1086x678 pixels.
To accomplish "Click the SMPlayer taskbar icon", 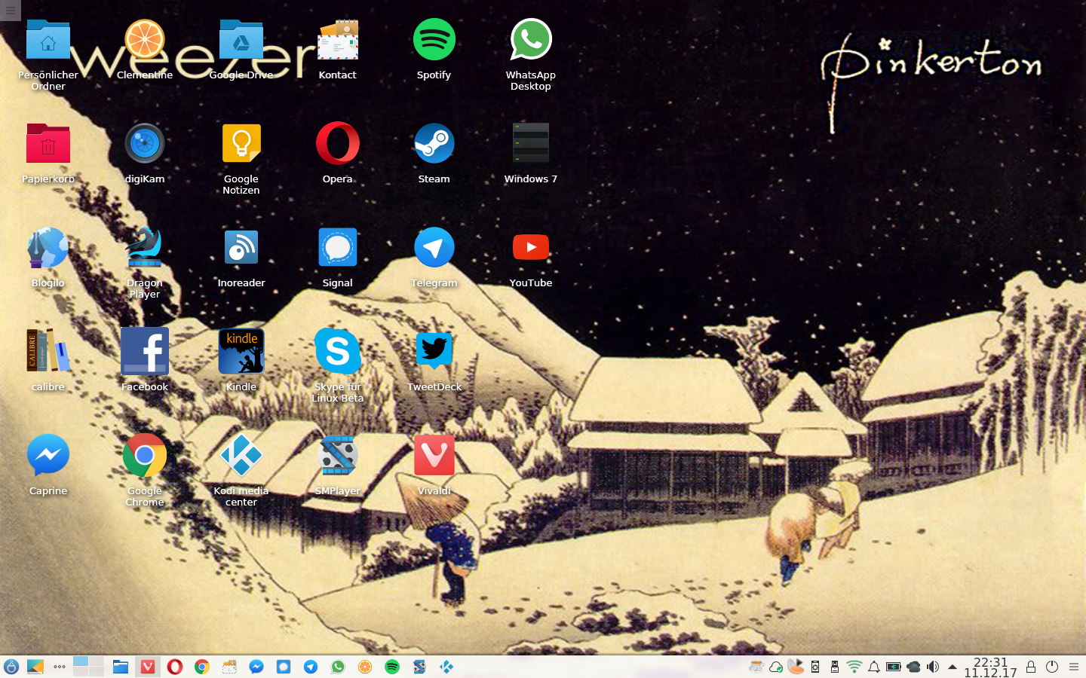I will pos(419,667).
